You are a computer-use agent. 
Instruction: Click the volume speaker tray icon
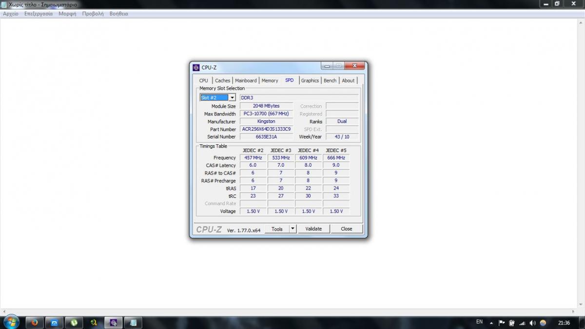(x=532, y=323)
